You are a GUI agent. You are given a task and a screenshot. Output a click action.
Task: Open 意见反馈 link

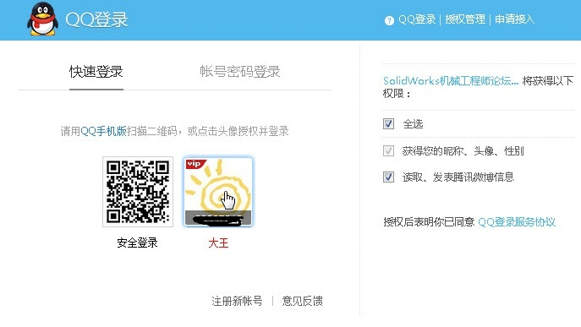point(303,301)
